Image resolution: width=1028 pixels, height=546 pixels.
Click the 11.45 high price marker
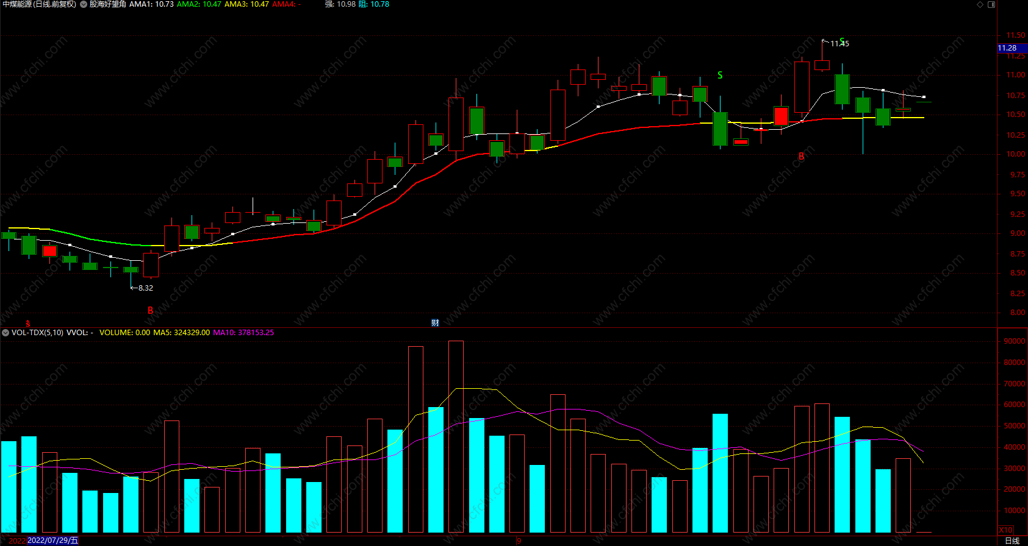pos(839,43)
